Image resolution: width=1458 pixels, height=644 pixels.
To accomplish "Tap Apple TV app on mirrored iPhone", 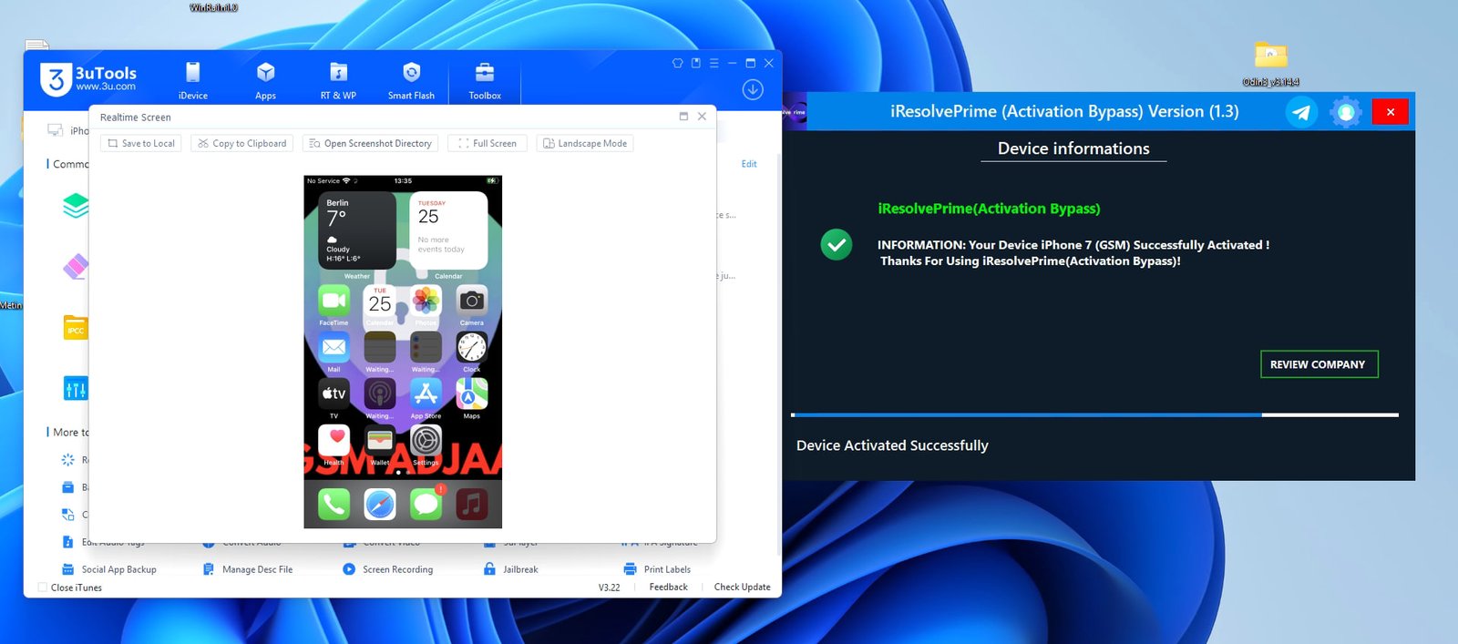I will tap(334, 394).
